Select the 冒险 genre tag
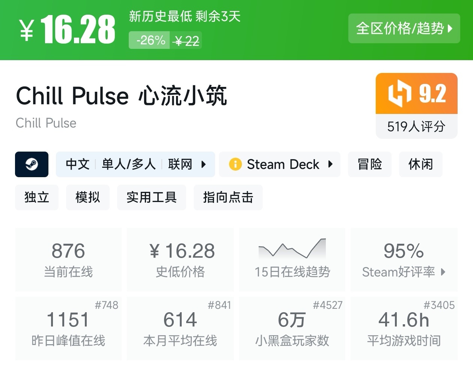Image resolution: width=473 pixels, height=366 pixels. pos(370,164)
